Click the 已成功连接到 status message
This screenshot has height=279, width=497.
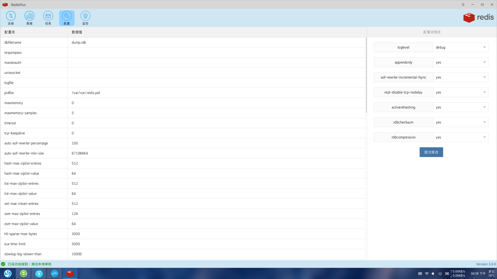point(30,264)
